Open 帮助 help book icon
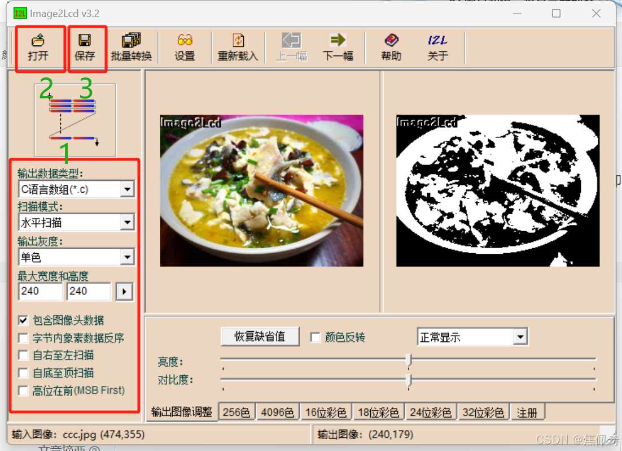The height and width of the screenshot is (451, 622). (x=392, y=47)
